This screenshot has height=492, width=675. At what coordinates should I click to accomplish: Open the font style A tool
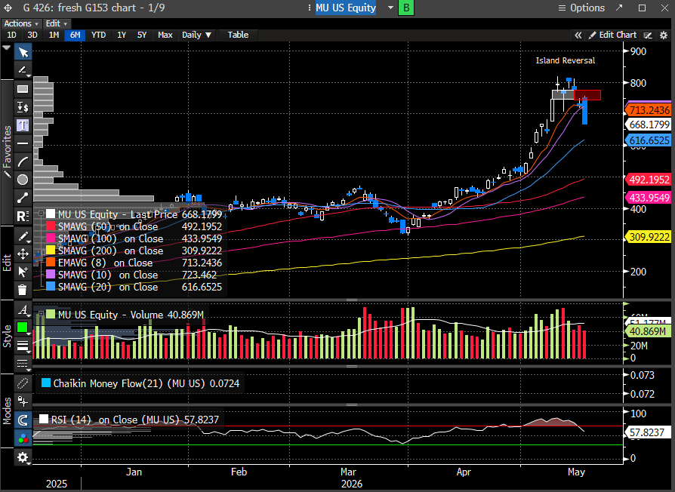[x=23, y=309]
